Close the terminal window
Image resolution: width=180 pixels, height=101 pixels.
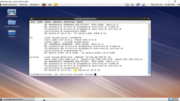click(148, 19)
